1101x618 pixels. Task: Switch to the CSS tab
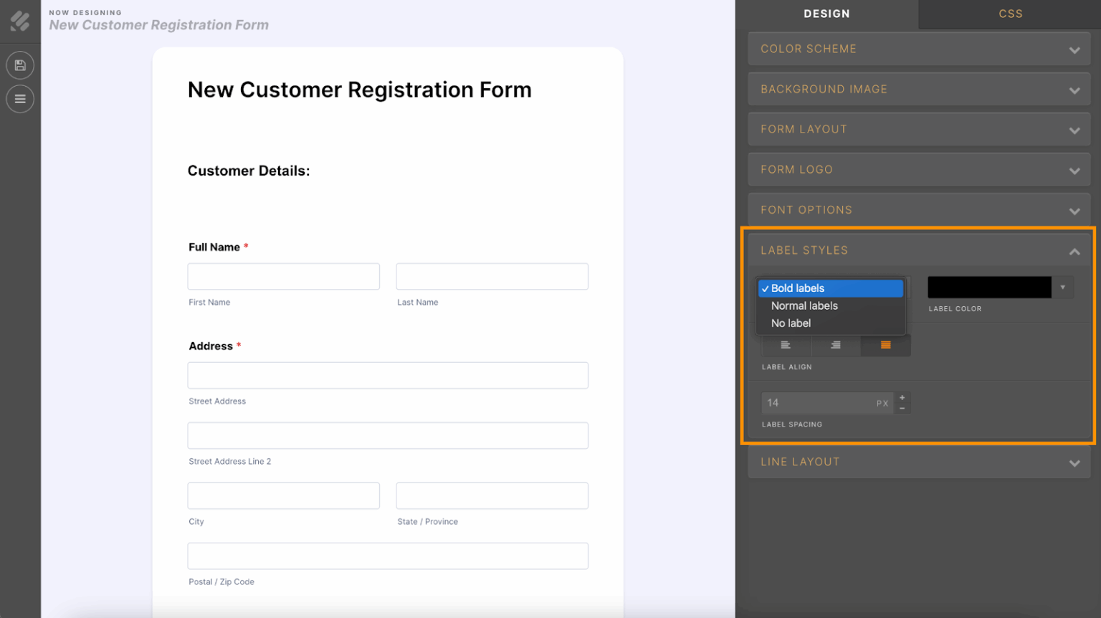1011,13
